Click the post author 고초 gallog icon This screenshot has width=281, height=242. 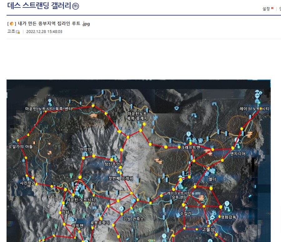click(17, 31)
